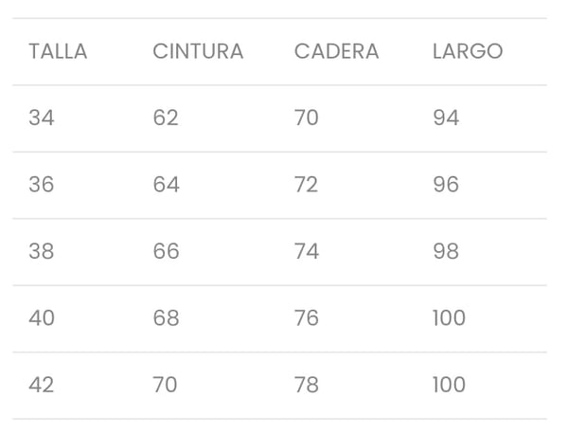Click cadera value 72
568x434 pixels.
point(307,185)
